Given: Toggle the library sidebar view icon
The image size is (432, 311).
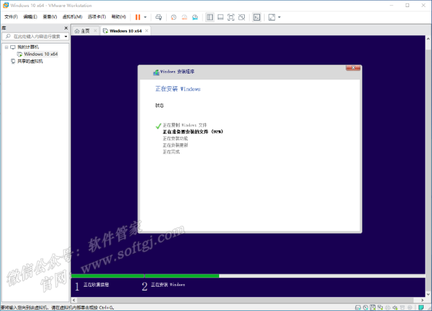Looking at the screenshot, I should click(x=210, y=17).
